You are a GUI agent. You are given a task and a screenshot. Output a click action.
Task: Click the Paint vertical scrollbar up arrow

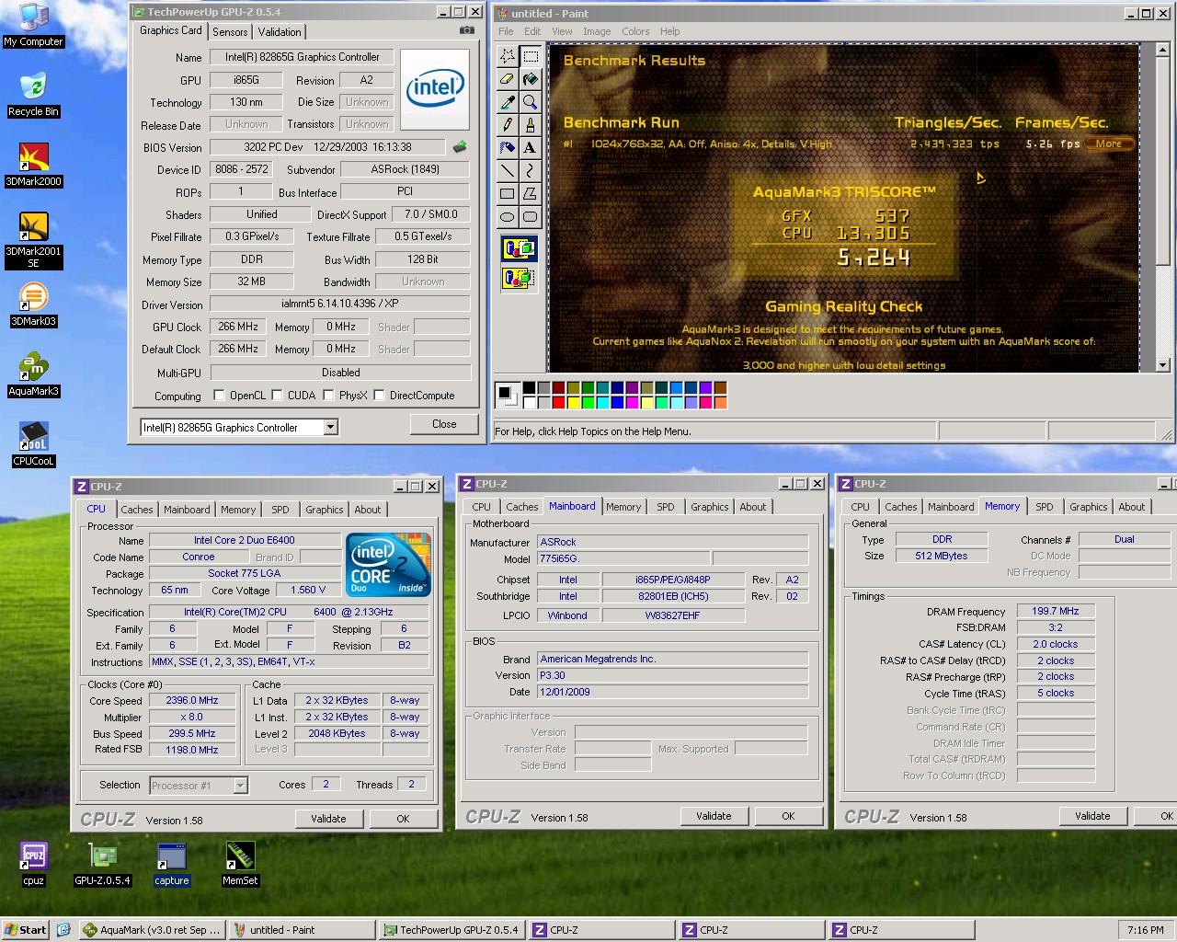click(1162, 52)
